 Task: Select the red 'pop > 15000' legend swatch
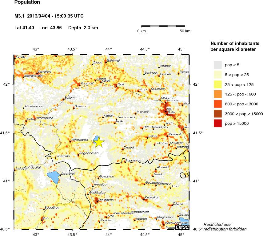(x=218, y=123)
